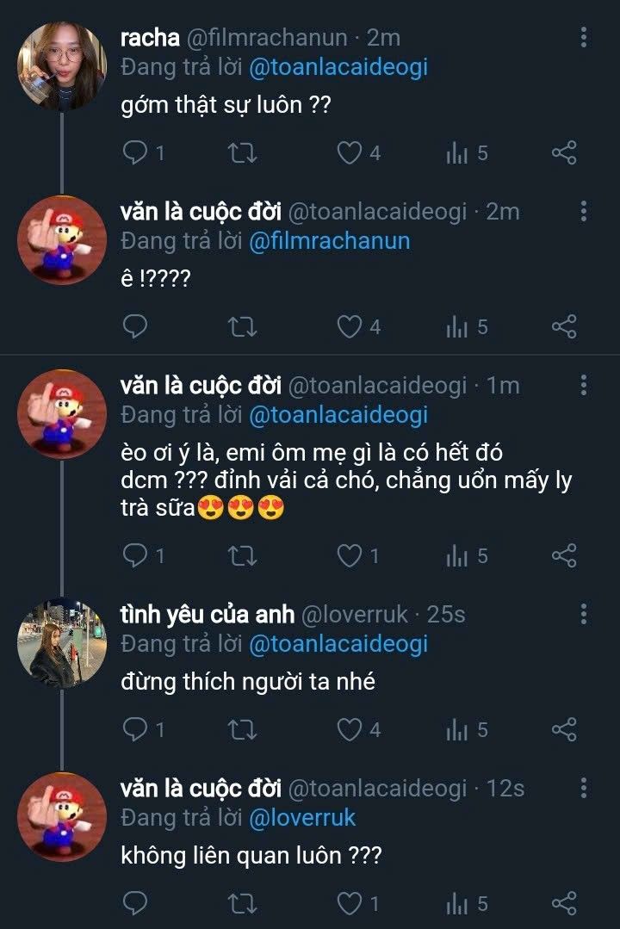Like the 'trà sữa' tweet
The width and height of the screenshot is (620, 929).
(349, 556)
